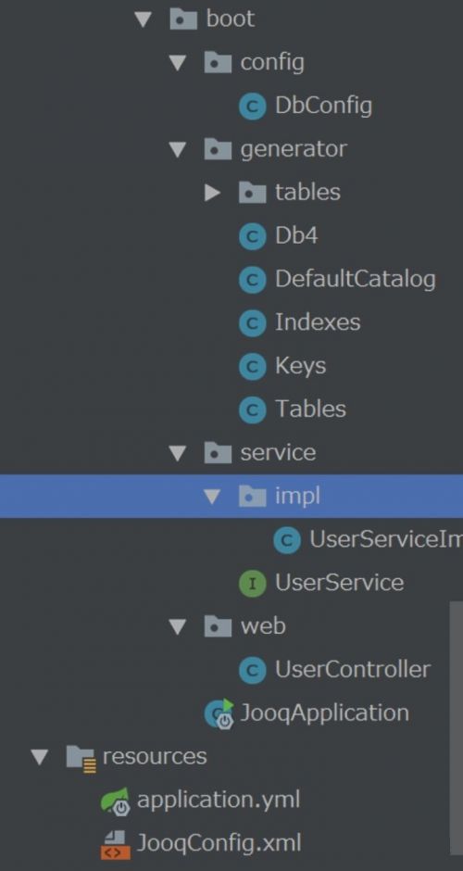Collapse the config package arrow

(x=178, y=63)
